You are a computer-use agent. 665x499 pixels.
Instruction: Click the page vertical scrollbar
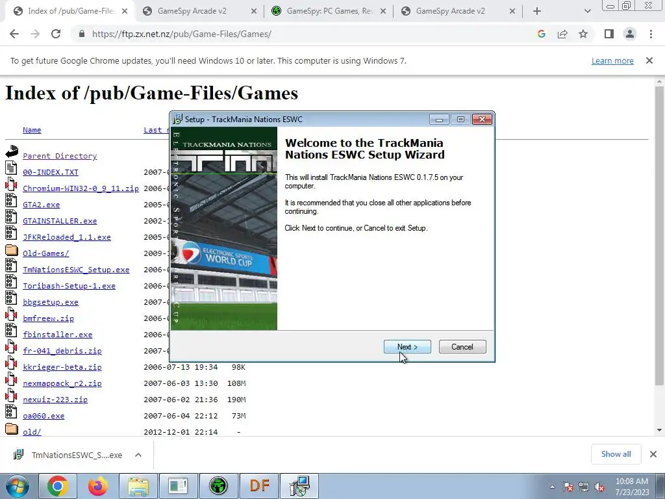pos(659,235)
